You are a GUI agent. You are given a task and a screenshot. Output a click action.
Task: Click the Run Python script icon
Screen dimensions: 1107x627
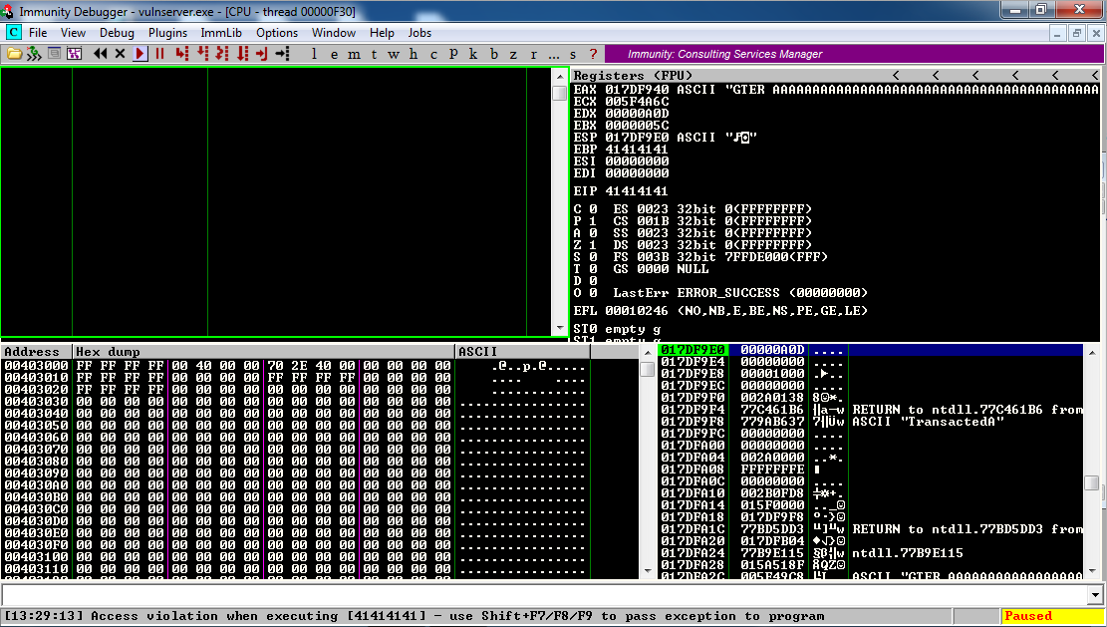(x=34, y=54)
